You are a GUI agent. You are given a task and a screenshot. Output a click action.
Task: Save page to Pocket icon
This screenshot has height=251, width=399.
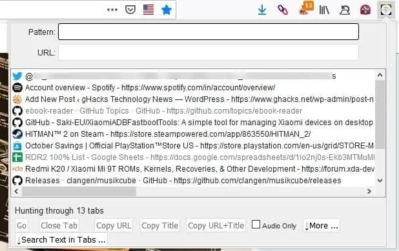click(x=130, y=10)
